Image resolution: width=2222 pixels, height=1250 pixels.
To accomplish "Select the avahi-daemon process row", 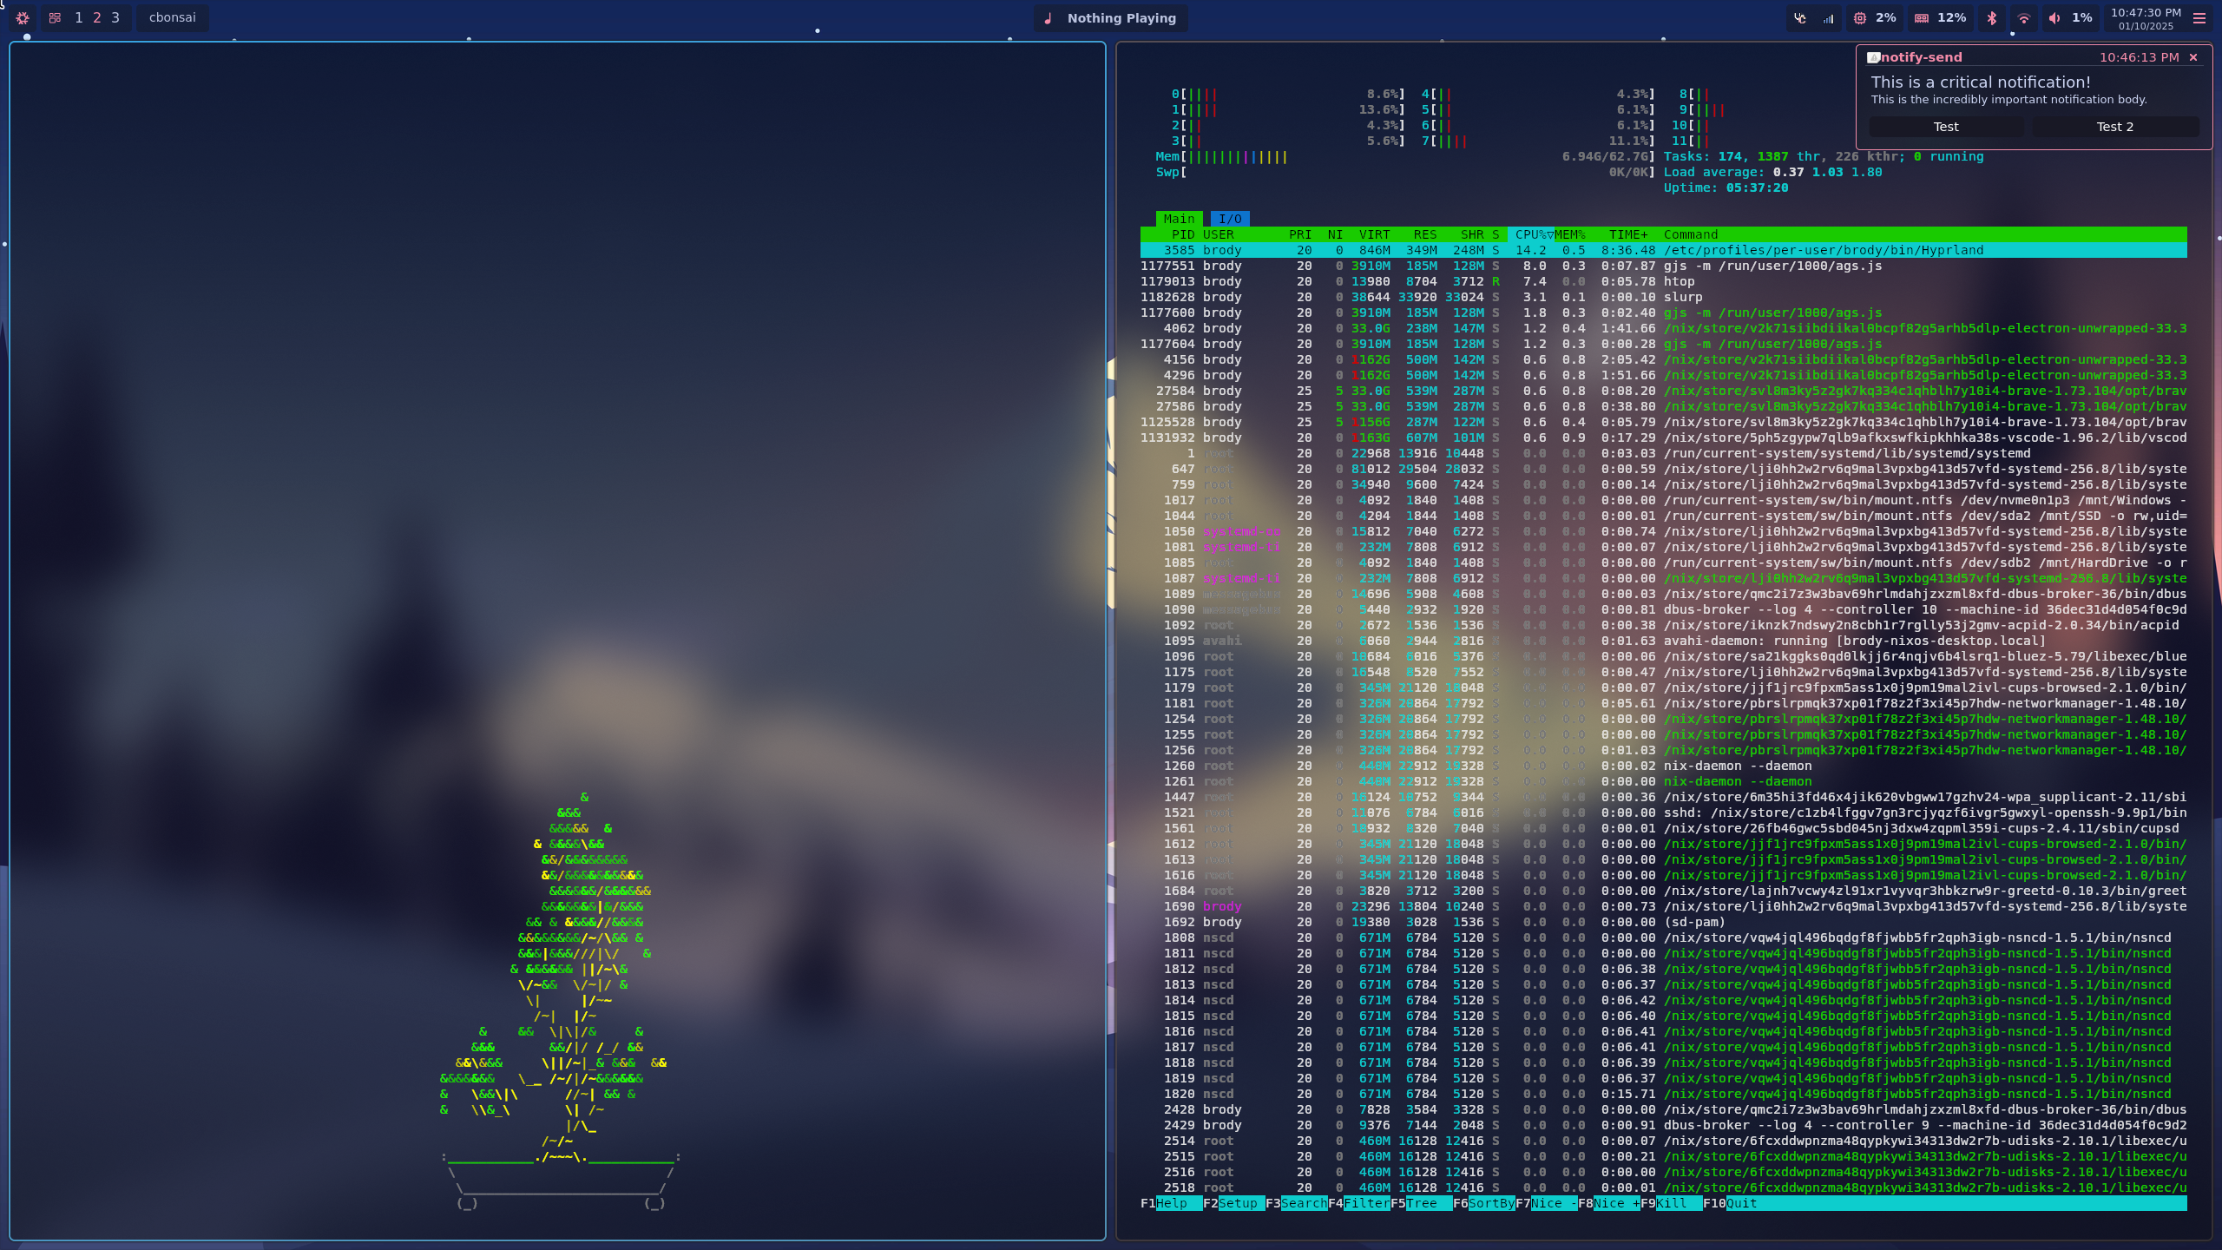I will click(x=1663, y=641).
